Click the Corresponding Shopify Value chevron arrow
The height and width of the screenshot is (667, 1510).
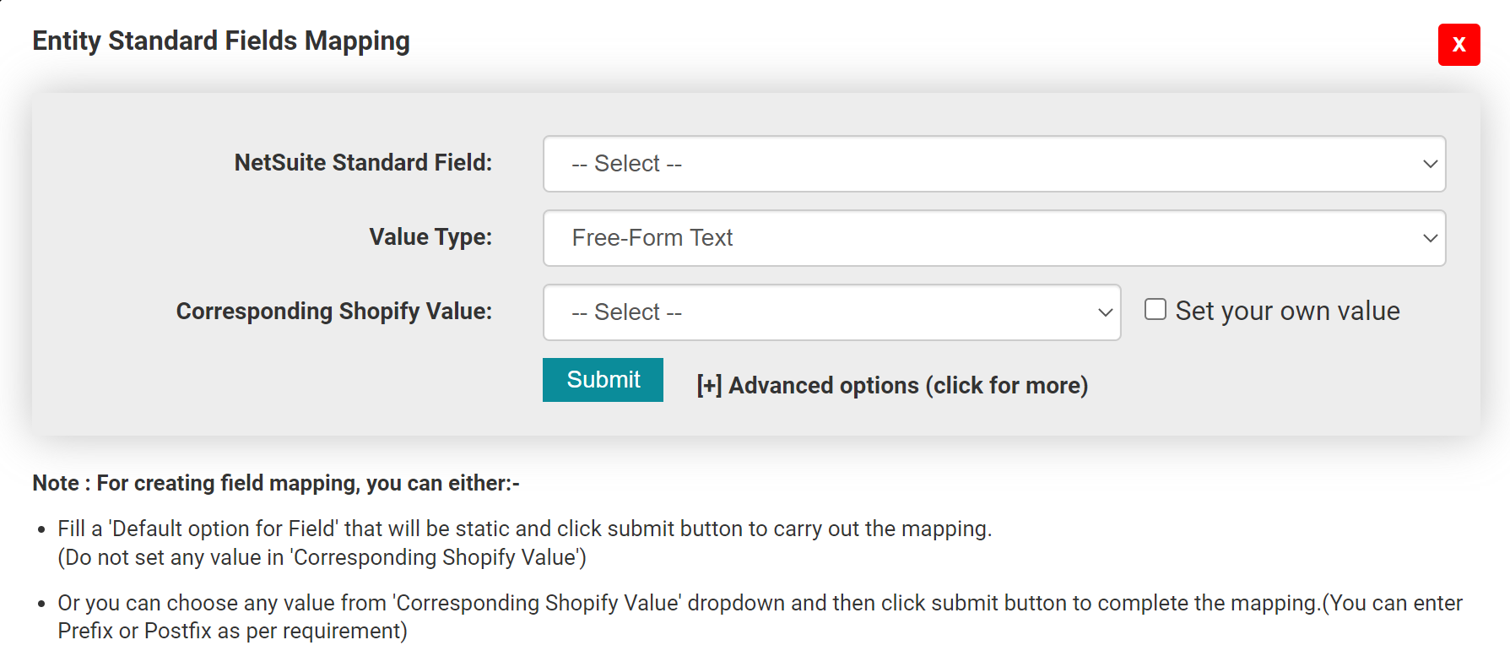pyautogui.click(x=1105, y=312)
